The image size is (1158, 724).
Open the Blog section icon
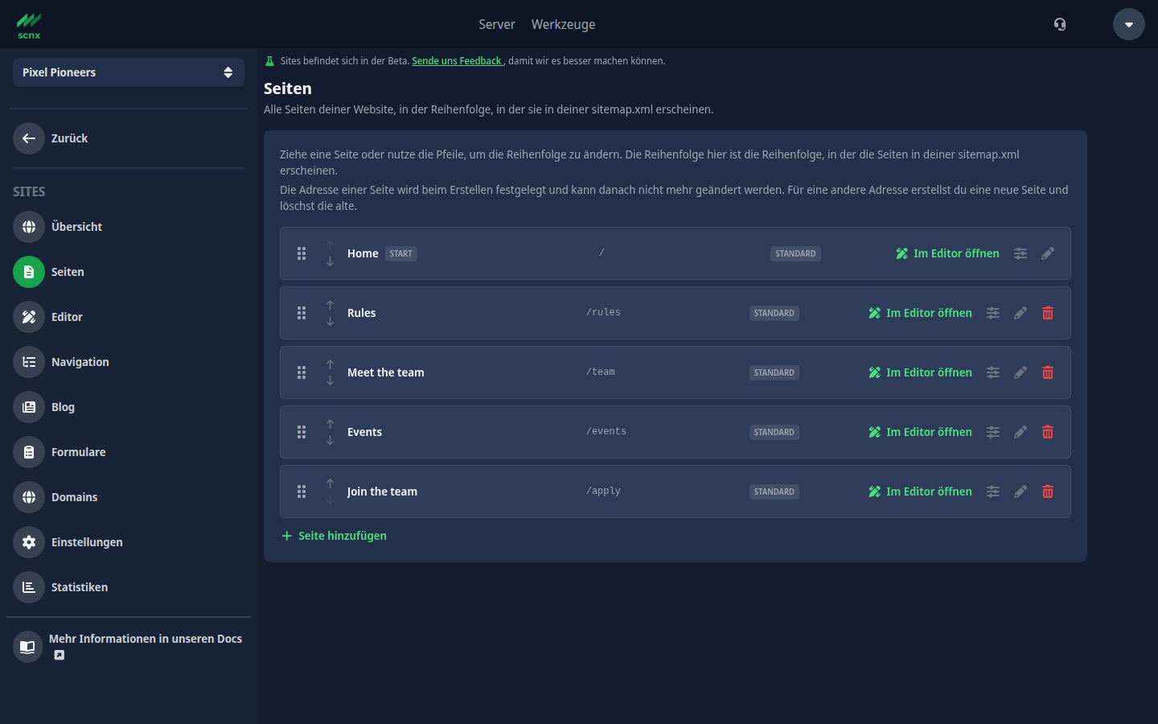click(x=29, y=407)
